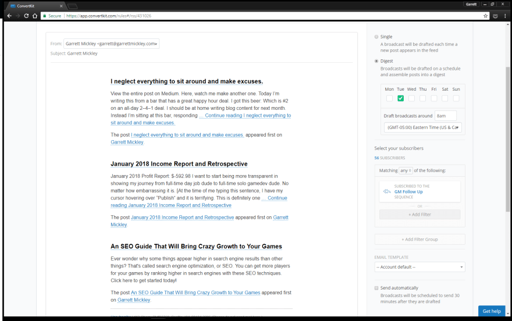Open Chrome three-dot menu

(x=505, y=16)
